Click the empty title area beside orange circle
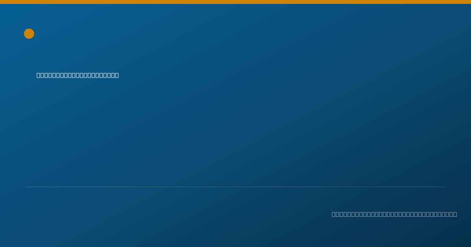 (157, 34)
